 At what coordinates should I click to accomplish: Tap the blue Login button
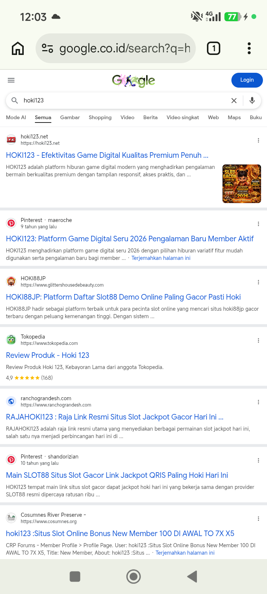(x=247, y=80)
